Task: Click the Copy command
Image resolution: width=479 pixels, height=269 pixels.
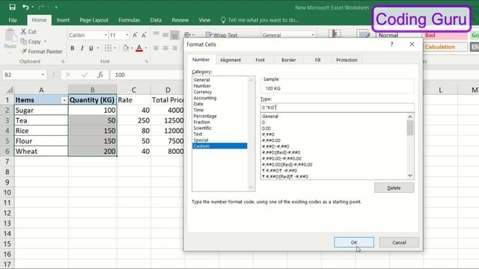Action: click(x=31, y=42)
